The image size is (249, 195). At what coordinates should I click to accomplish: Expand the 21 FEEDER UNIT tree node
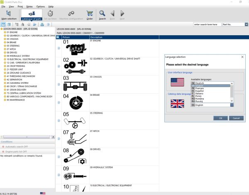tap(5, 69)
